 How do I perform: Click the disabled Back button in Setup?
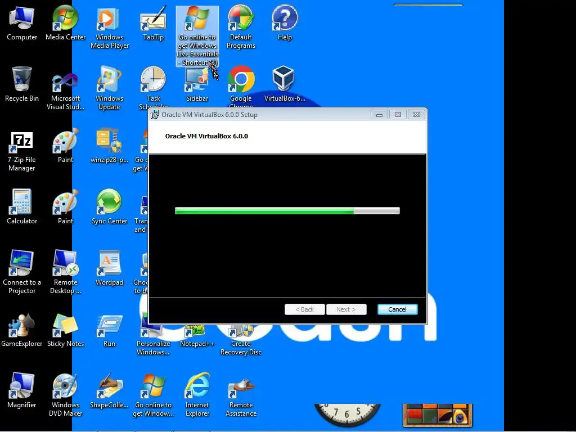304,309
